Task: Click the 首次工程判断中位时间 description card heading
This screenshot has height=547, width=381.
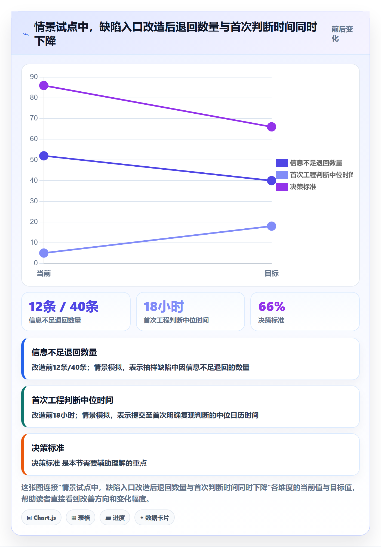Action: 72,400
